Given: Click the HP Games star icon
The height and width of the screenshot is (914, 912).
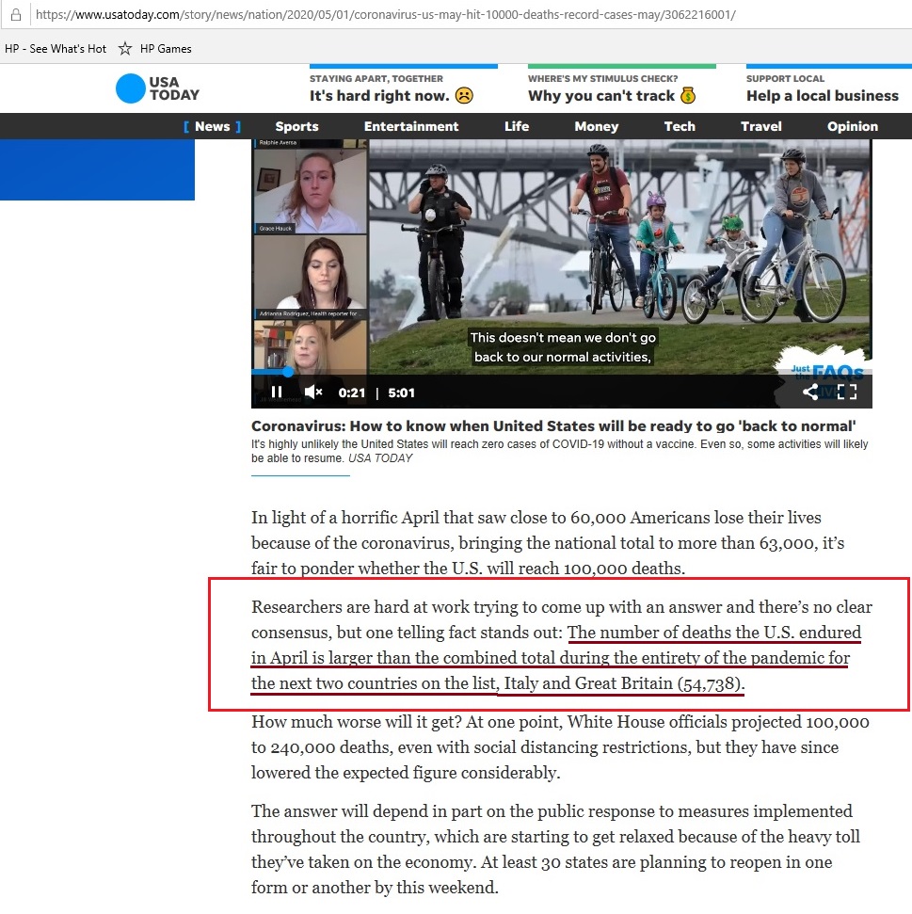Looking at the screenshot, I should [125, 48].
